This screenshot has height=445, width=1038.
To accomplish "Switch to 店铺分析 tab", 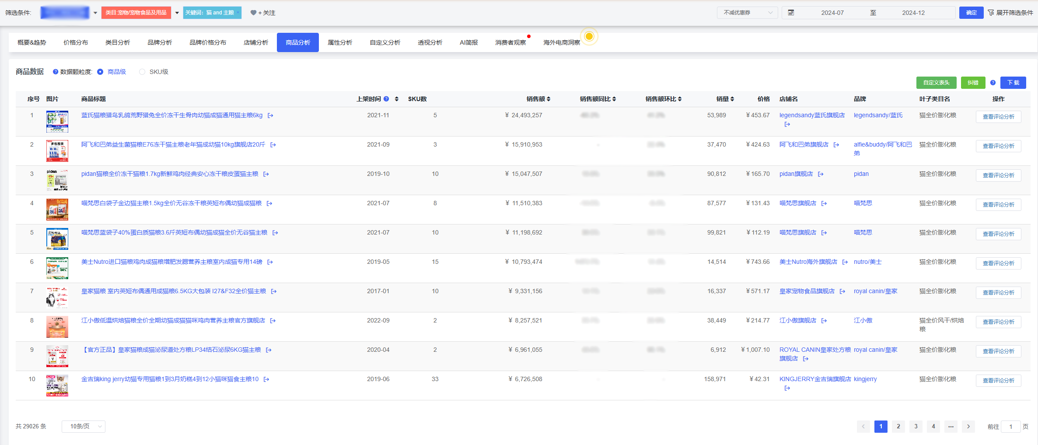I will point(256,42).
